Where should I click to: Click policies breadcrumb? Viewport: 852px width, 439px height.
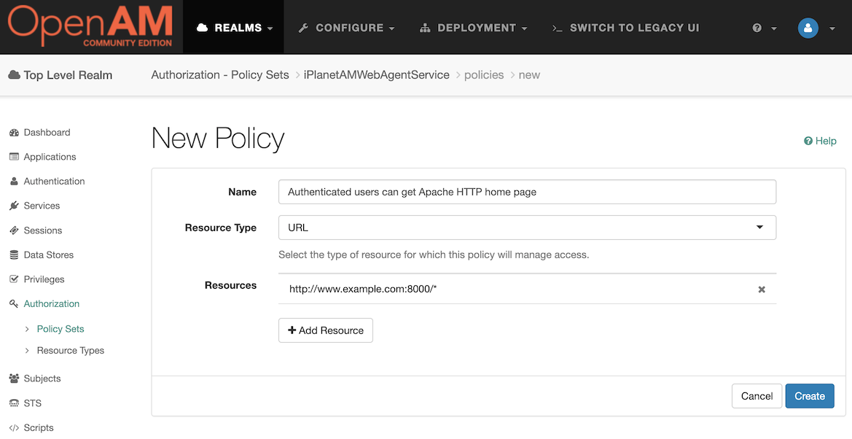point(484,75)
